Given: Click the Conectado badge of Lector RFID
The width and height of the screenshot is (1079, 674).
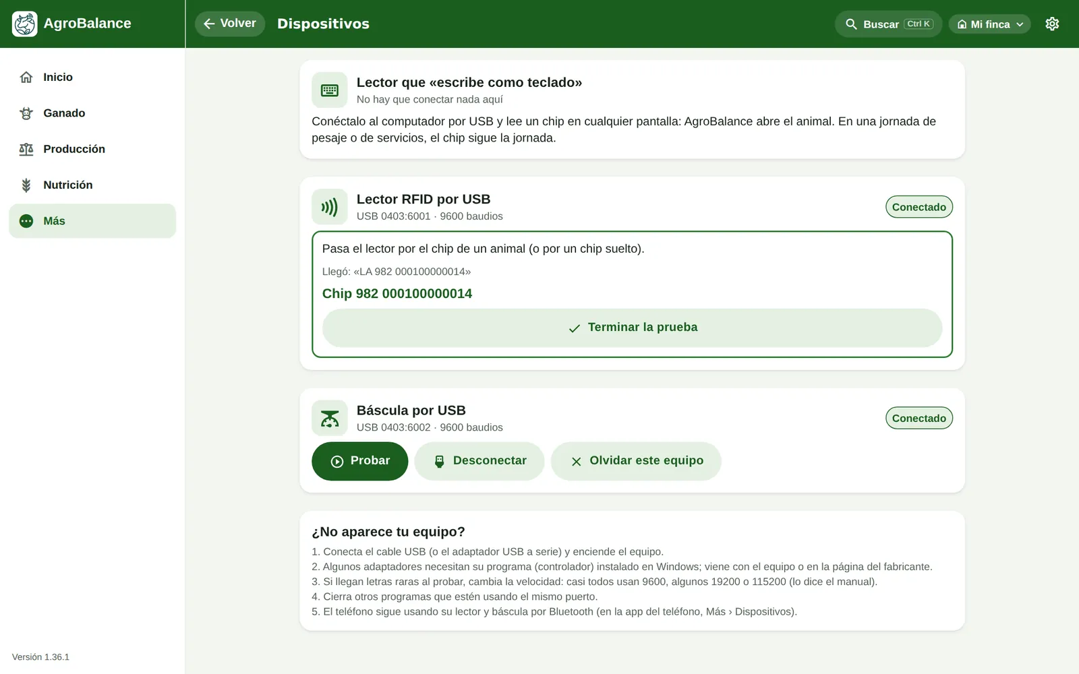Looking at the screenshot, I should (918, 207).
